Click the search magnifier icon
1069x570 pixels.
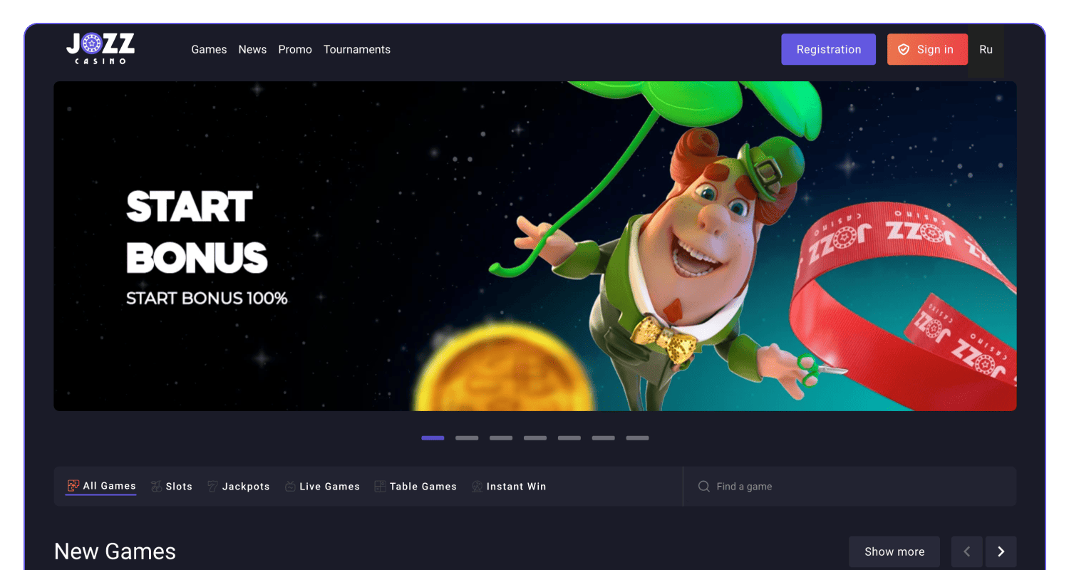[x=703, y=487]
